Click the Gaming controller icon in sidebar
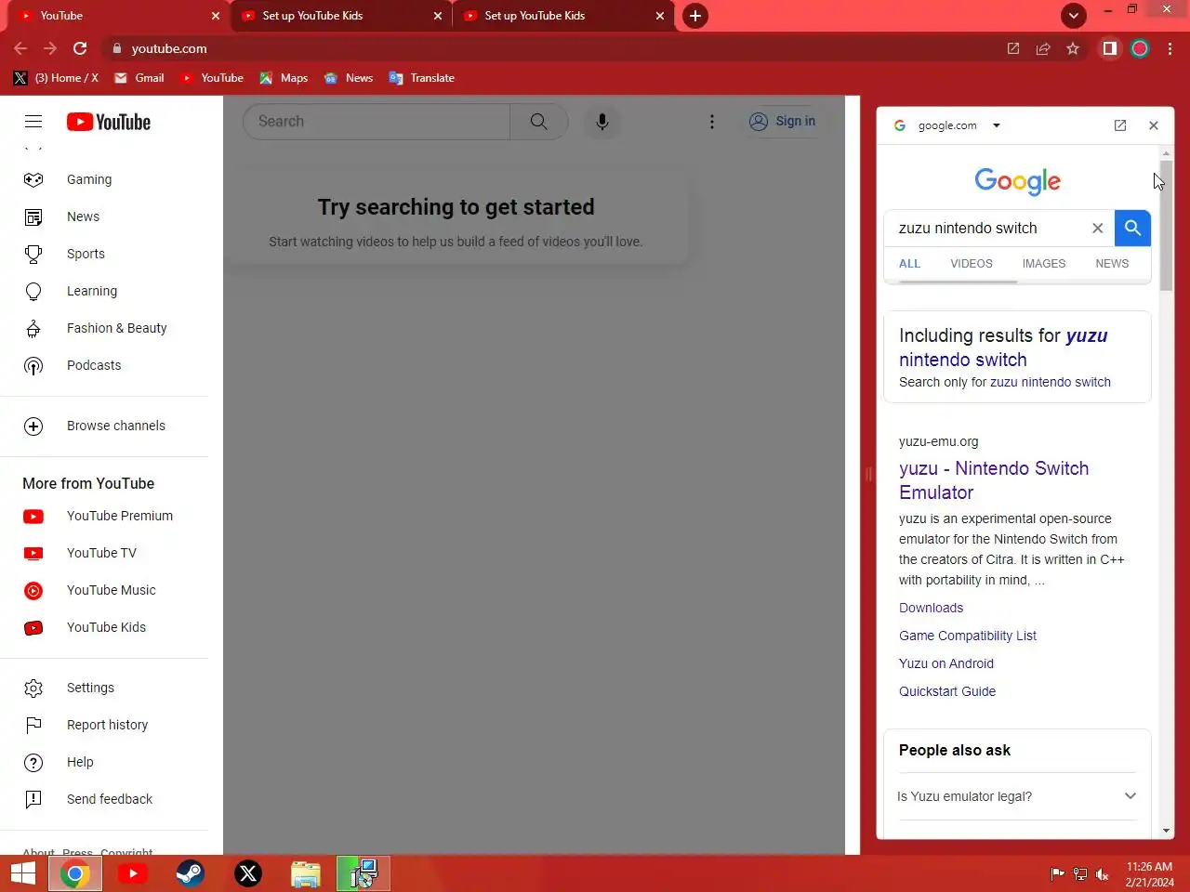 coord(33,179)
